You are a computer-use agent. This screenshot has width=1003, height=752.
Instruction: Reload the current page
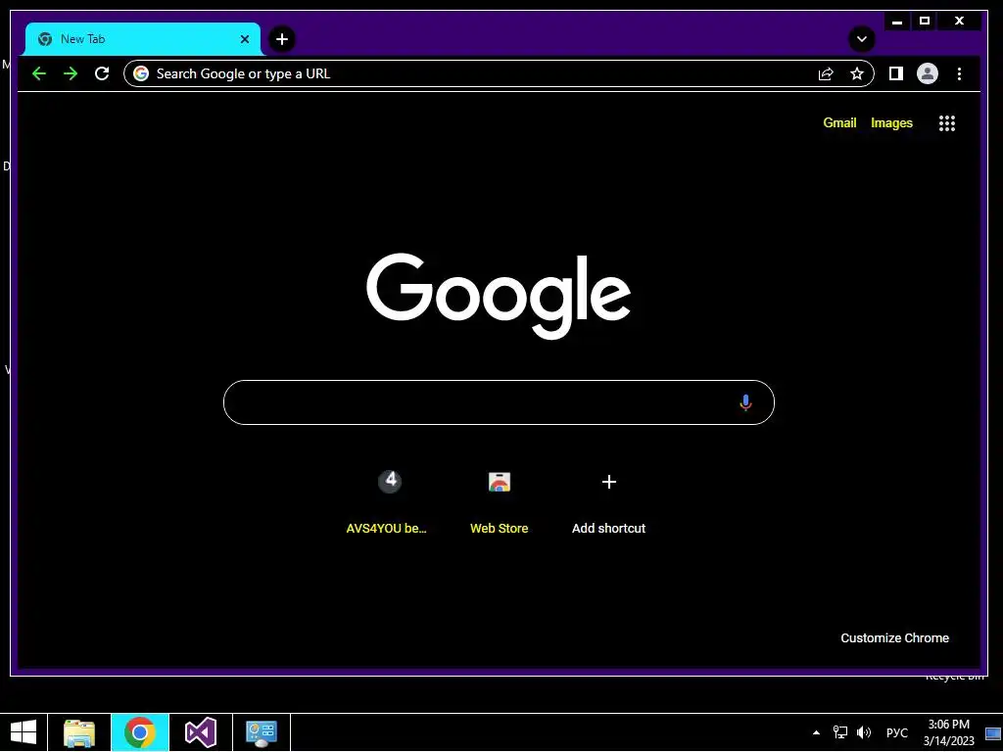[x=102, y=73]
